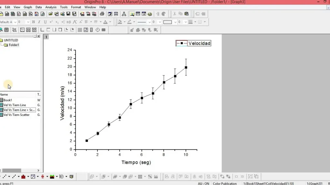The height and width of the screenshot is (185, 330).
Task: Click the fill color paint bucket icon
Action: (x=120, y=22)
